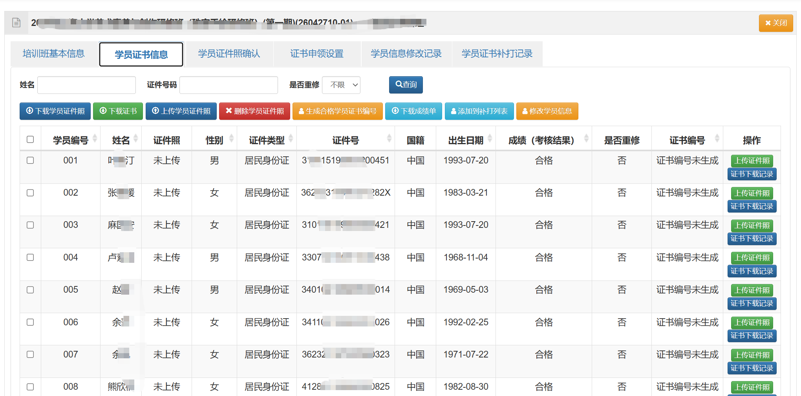Image resolution: width=801 pixels, height=396 pixels.
Task: Click the 上传学员证件照 upload button
Action: tap(181, 111)
